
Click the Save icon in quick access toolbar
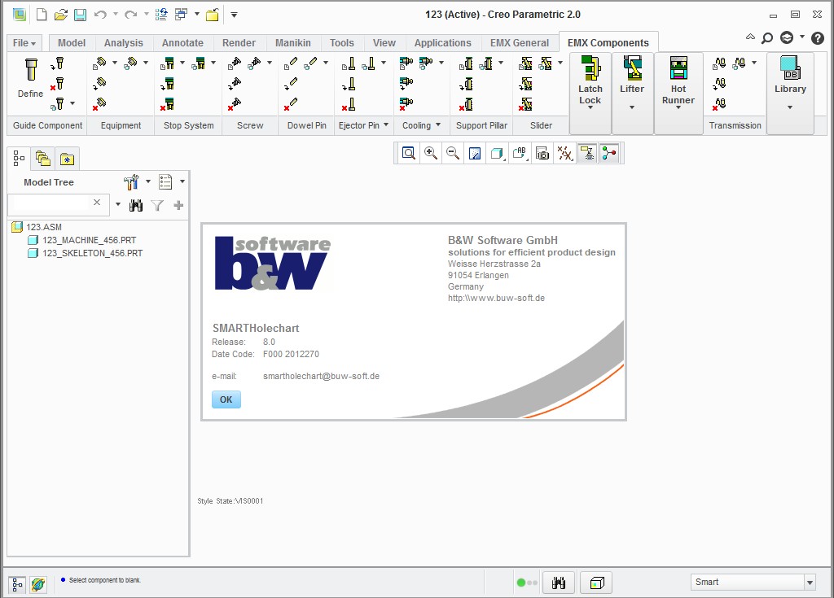81,15
